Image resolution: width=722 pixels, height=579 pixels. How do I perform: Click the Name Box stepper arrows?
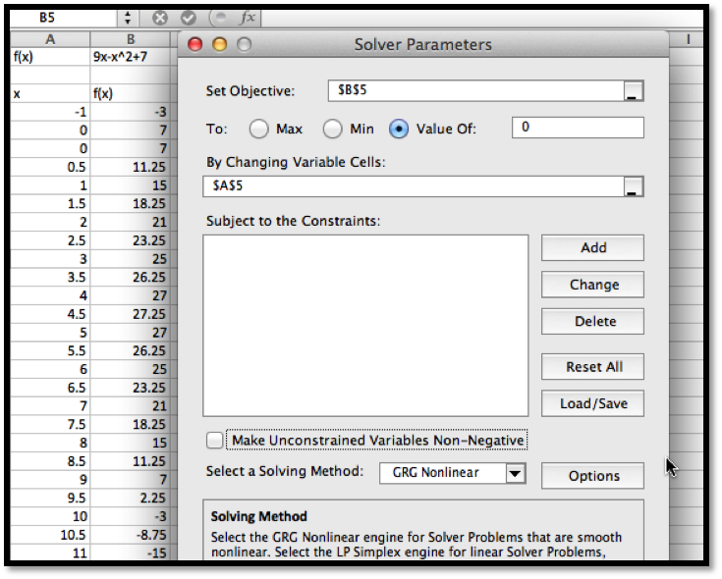click(x=128, y=18)
